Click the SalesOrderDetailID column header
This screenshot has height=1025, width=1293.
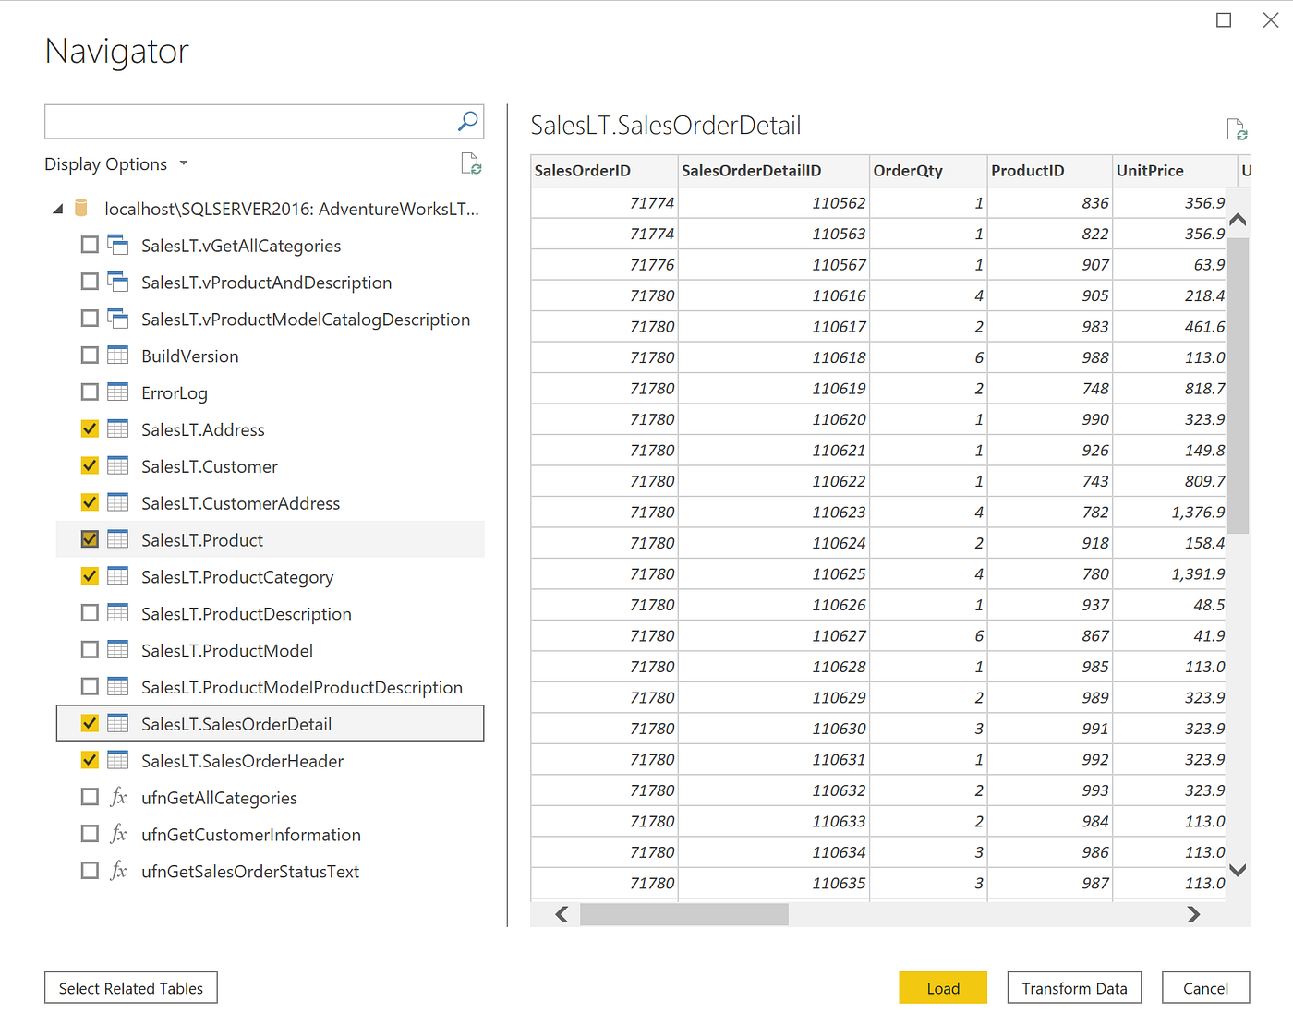tap(774, 171)
